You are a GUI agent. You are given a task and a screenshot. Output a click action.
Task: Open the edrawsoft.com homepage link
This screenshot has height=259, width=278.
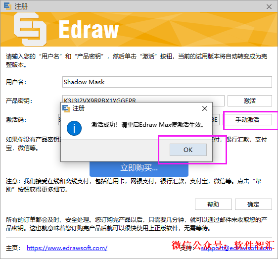67,248
